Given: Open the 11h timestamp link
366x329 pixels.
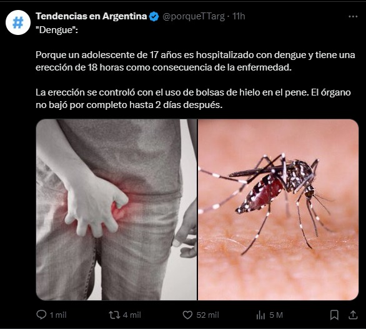Looking at the screenshot, I should click(239, 16).
